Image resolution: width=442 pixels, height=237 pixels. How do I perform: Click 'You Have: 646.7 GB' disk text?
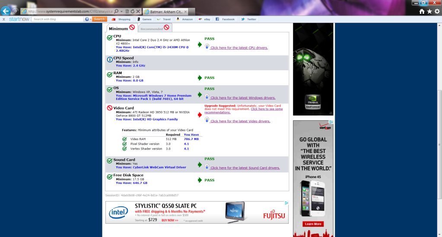tap(132, 183)
